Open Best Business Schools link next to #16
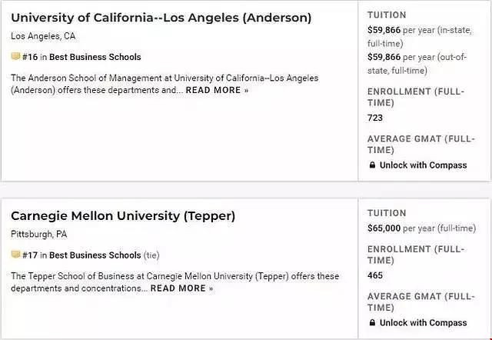 click(x=95, y=57)
